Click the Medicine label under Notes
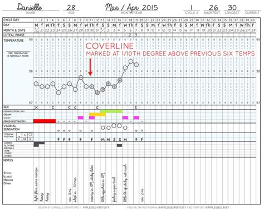The width and height of the screenshot is (264, 211). pyautogui.click(x=8, y=180)
